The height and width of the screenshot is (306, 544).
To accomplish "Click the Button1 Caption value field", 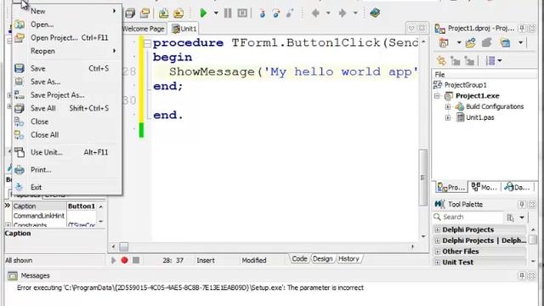I will click(x=82, y=206).
